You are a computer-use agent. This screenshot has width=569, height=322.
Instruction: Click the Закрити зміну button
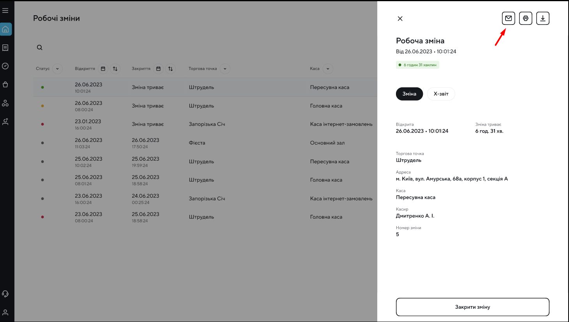[x=472, y=307]
